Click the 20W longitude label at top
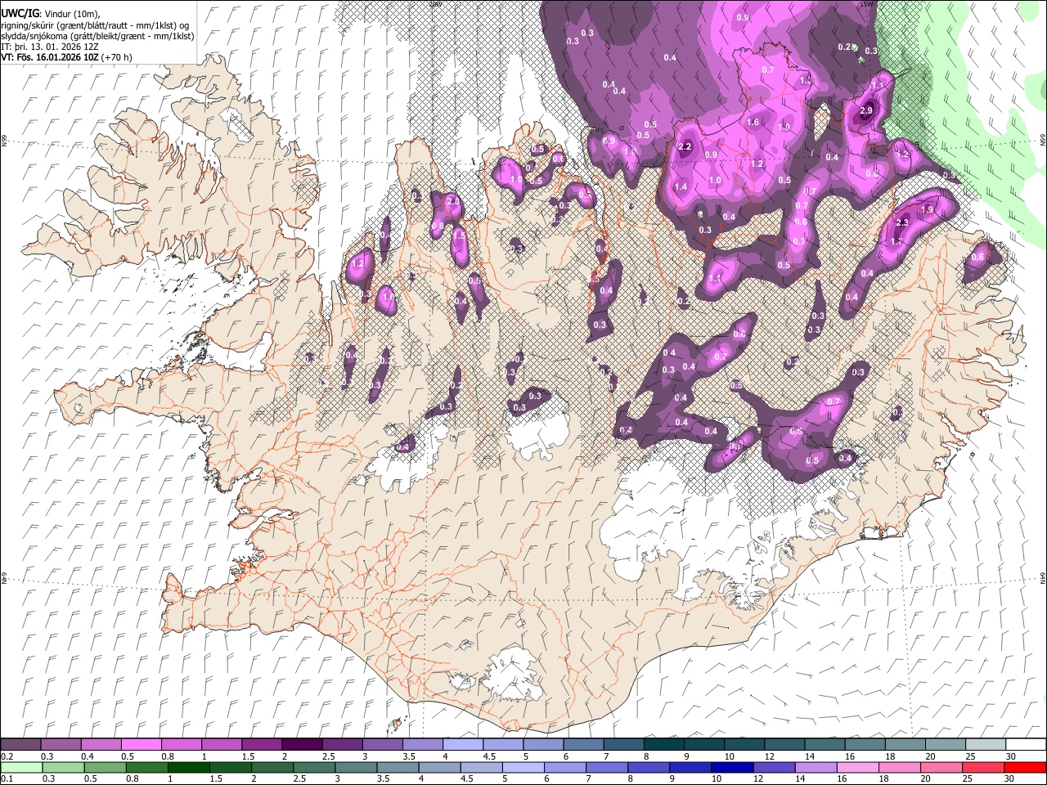1047x785 pixels. pyautogui.click(x=435, y=4)
